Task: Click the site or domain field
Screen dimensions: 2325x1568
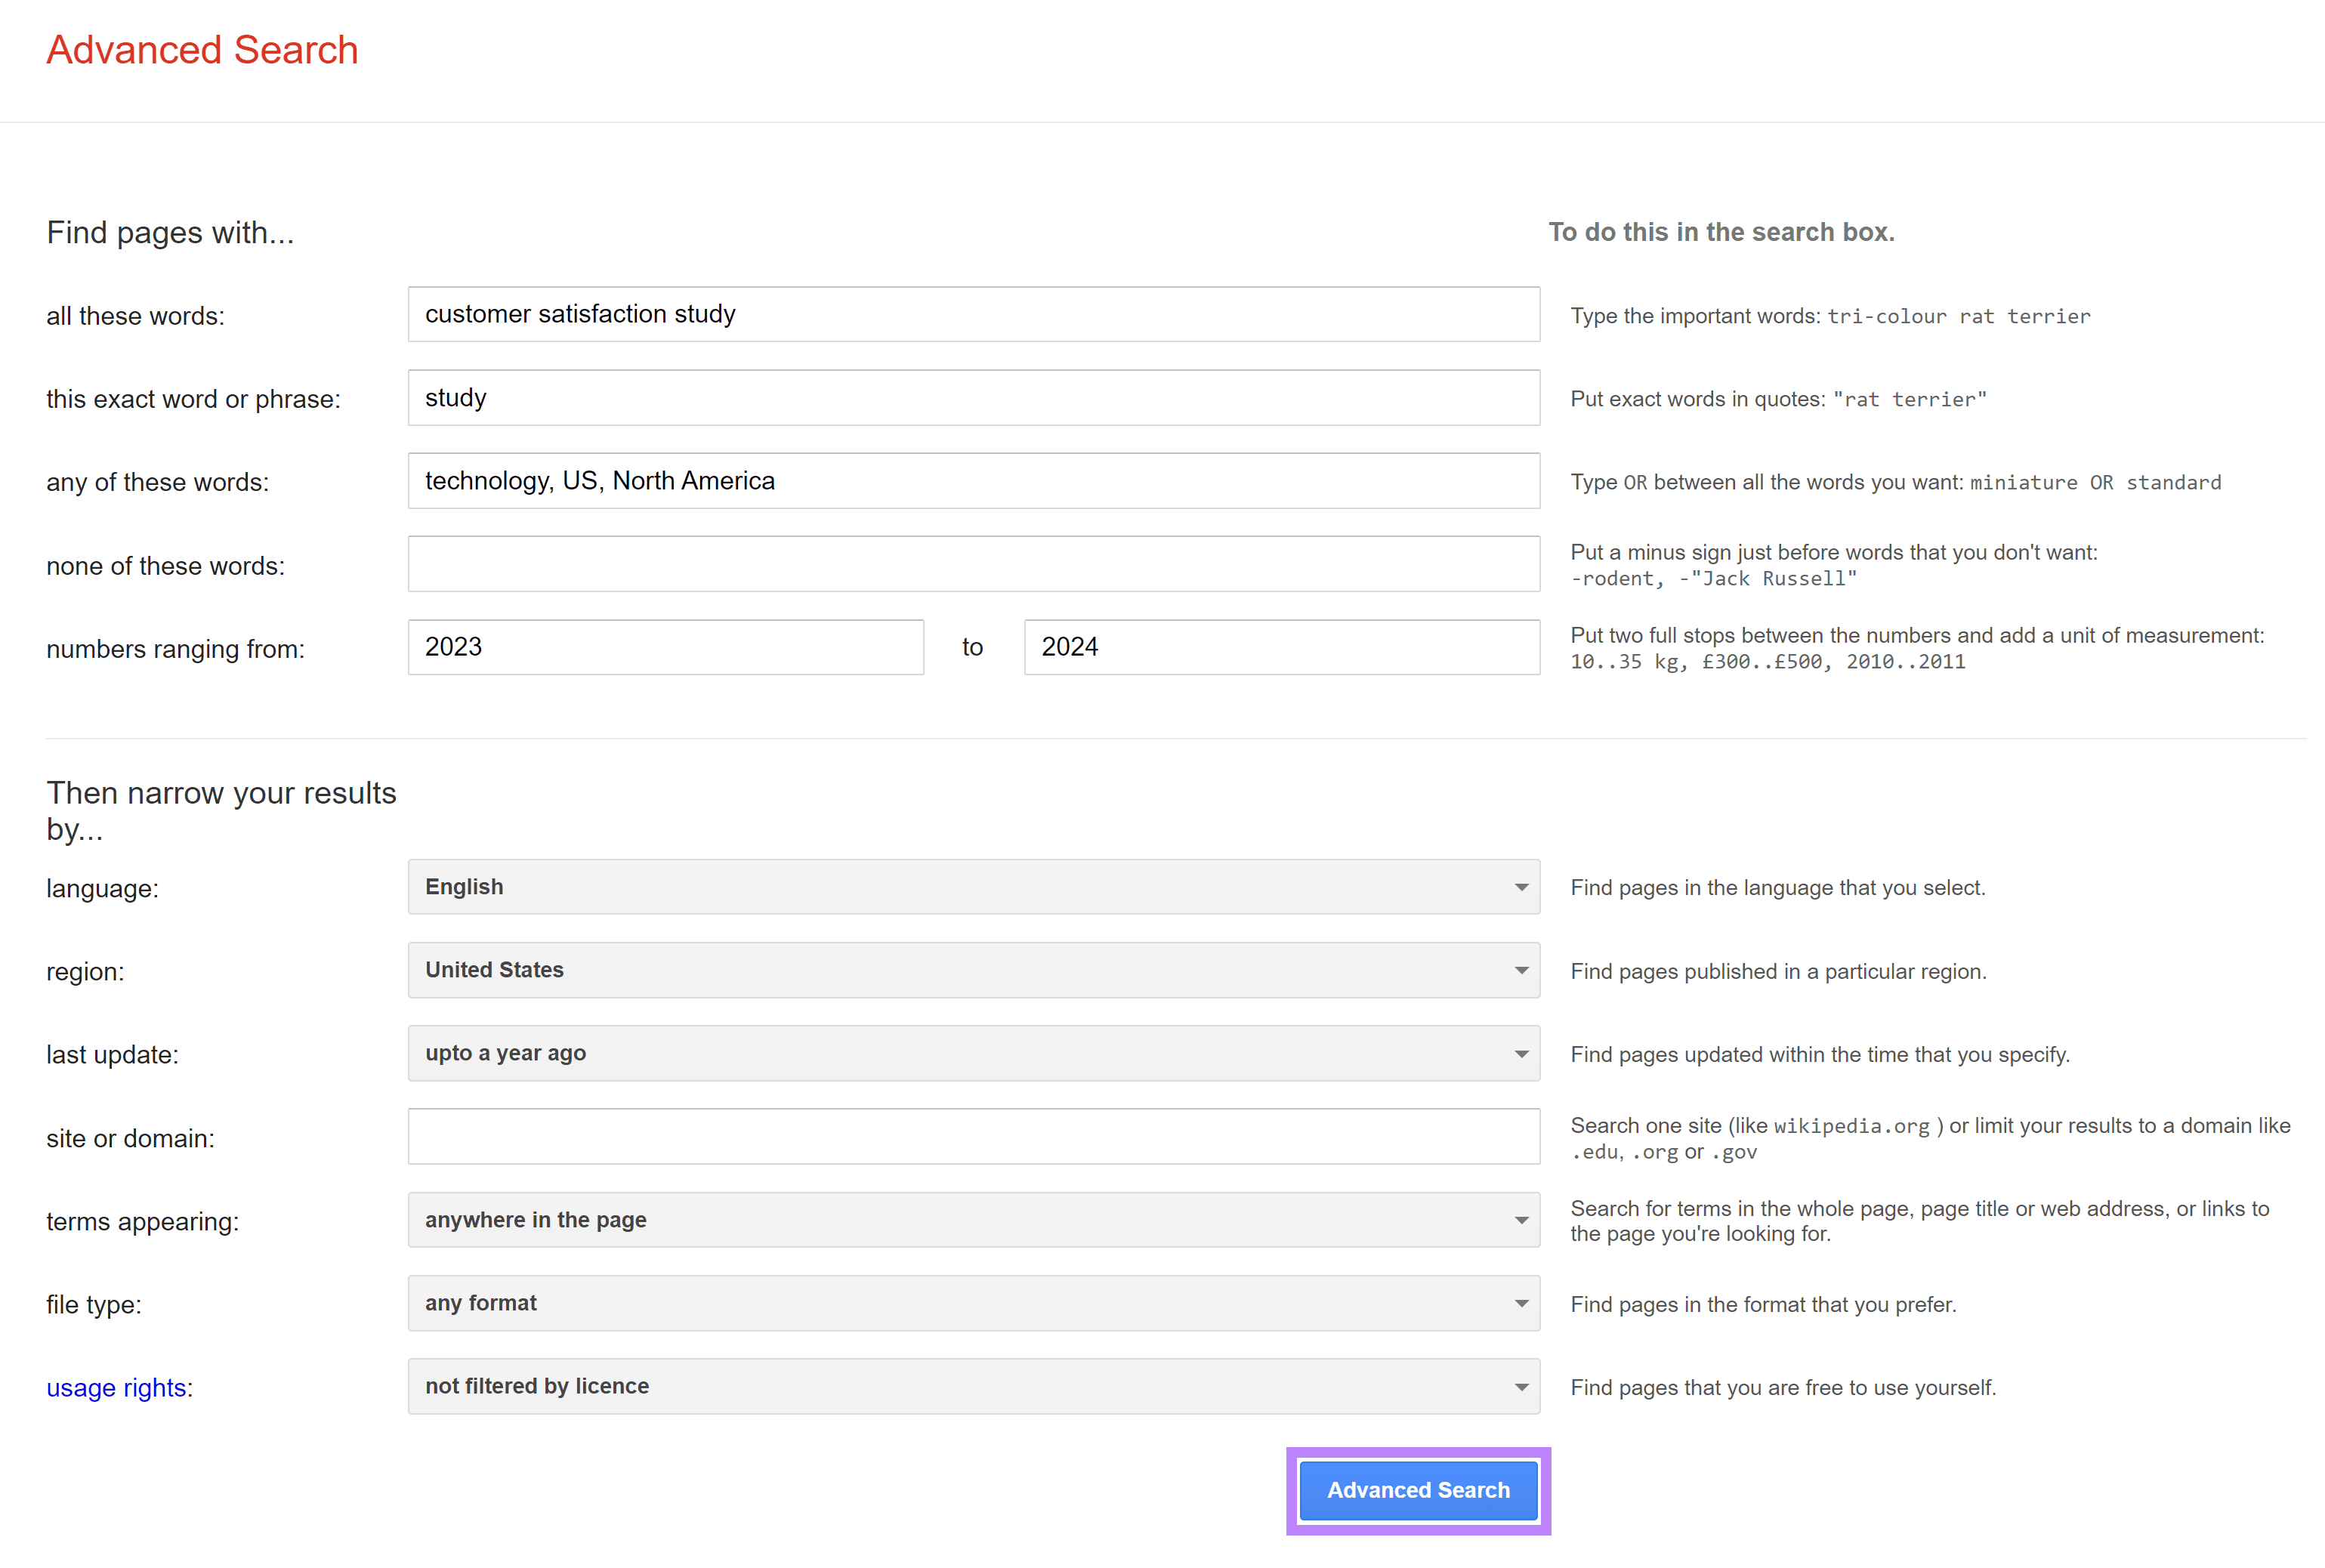Action: (x=971, y=1136)
